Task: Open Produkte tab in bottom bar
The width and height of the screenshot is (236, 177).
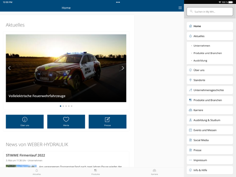Action: 95,172
